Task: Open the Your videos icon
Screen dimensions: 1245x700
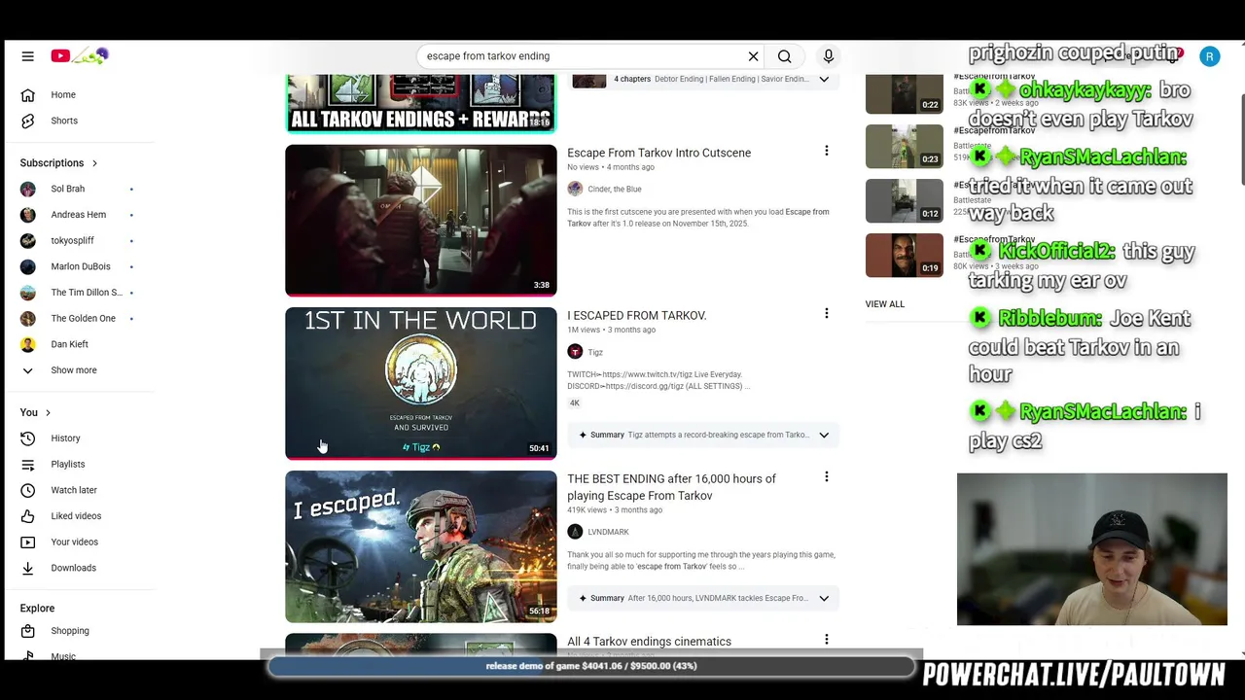Action: pos(27,542)
